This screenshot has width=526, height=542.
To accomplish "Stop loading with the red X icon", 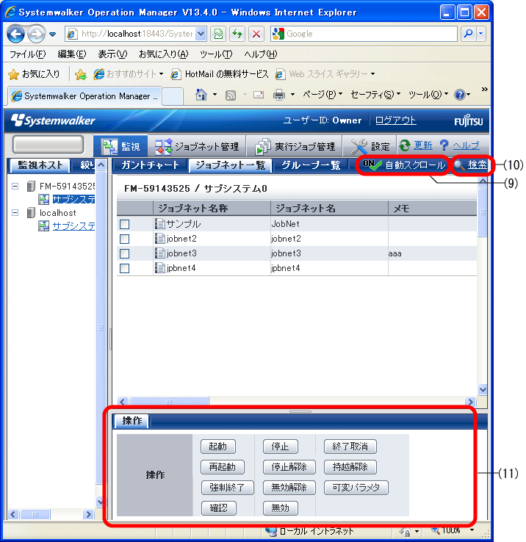I will coord(256,34).
